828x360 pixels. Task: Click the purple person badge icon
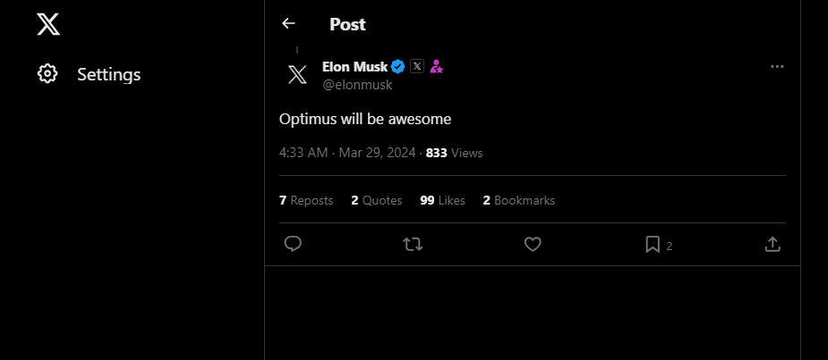coord(437,67)
